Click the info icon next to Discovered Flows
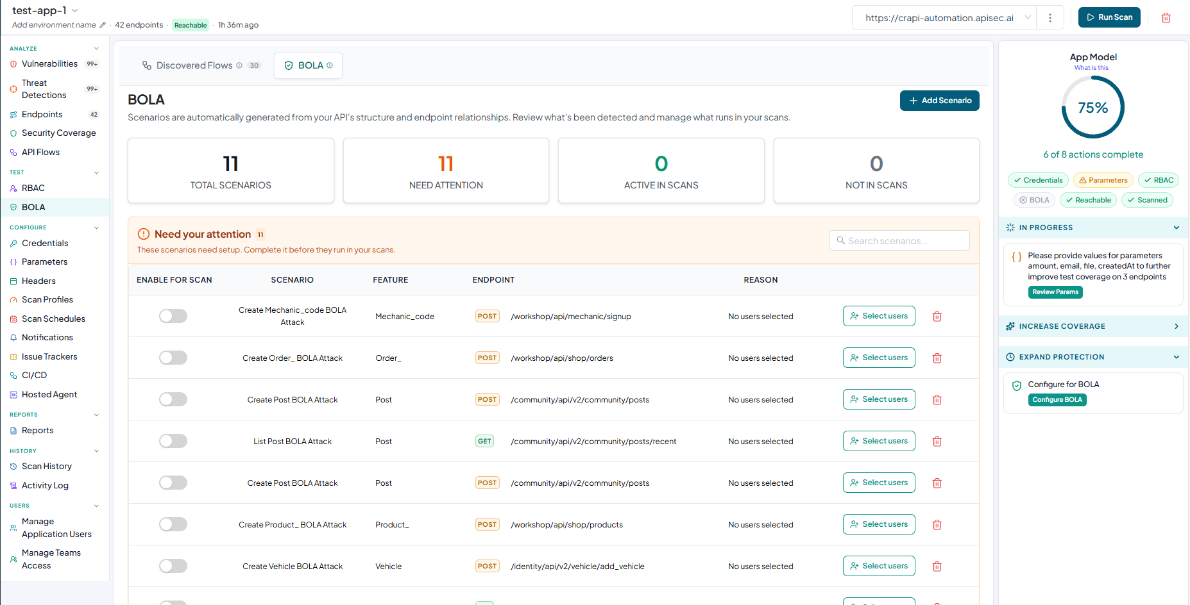This screenshot has width=1190, height=605. (x=239, y=65)
